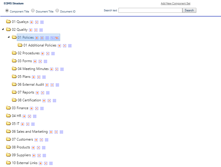The width and height of the screenshot is (221, 167).
Task: Click the red X icon beside 02 Procedures
Action: click(48, 54)
